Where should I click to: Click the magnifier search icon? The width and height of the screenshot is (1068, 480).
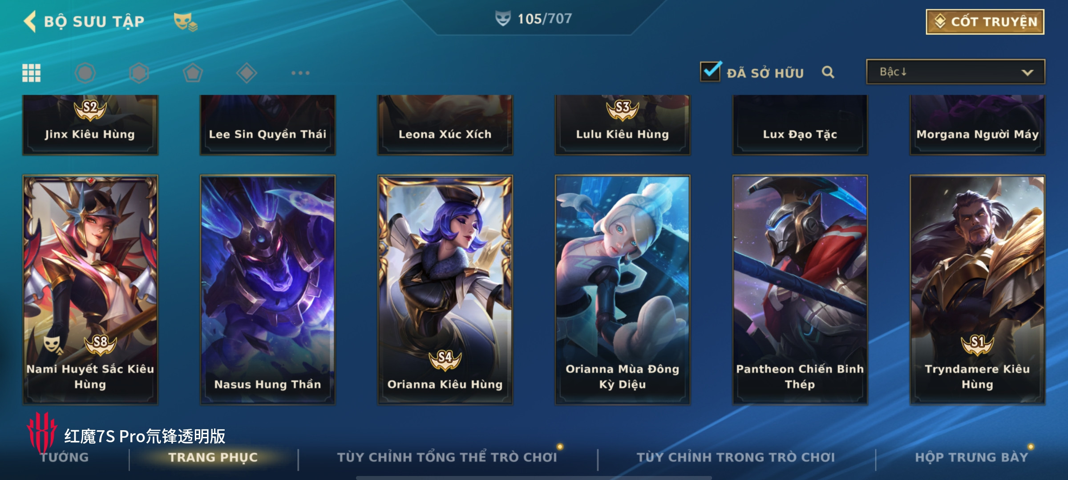(828, 72)
